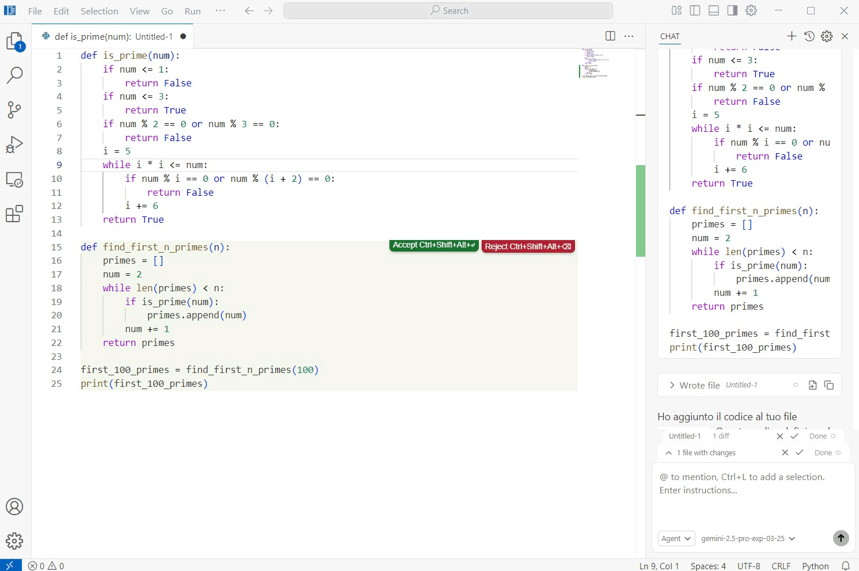Open the overflow menu ellipsis in menu bar
This screenshot has width=859, height=571.
[220, 10]
